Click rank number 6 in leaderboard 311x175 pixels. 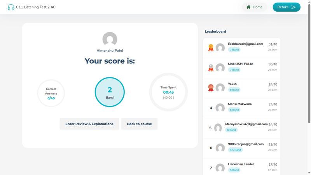[x=211, y=148]
